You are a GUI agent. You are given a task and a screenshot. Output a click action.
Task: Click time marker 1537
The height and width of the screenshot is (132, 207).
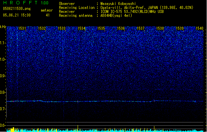(141, 28)
